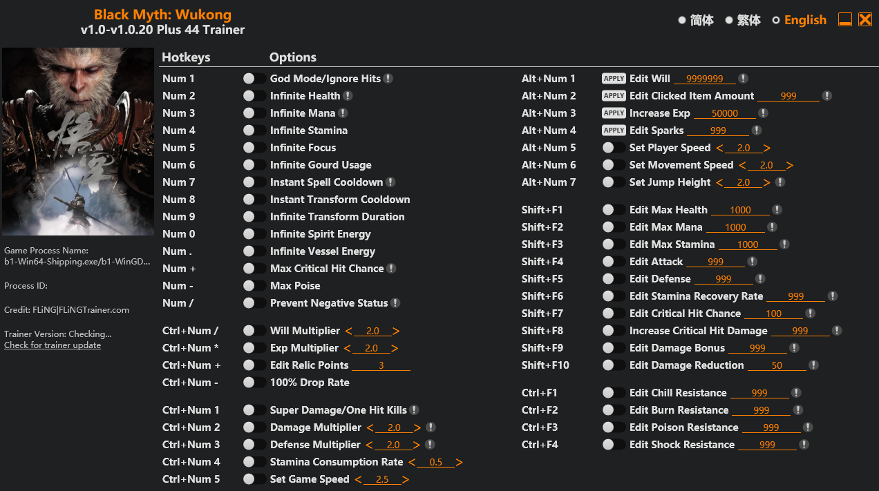Viewport: 879px width, 491px height.
Task: Click info icon beside Edit Attack value
Action: [x=753, y=262]
